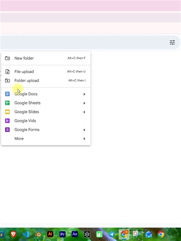Open the atom-logo app in taskbar

(x=87, y=235)
